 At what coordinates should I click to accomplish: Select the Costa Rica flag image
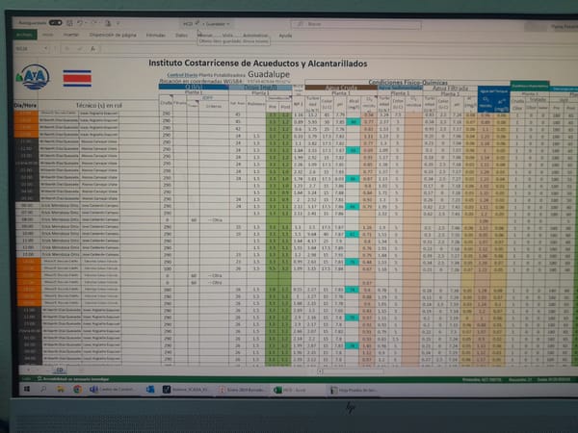[x=77, y=78]
